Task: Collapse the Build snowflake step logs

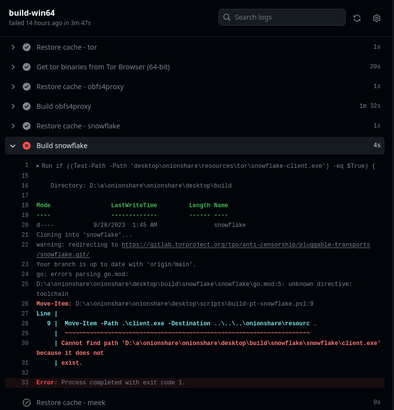Action: [x=13, y=146]
